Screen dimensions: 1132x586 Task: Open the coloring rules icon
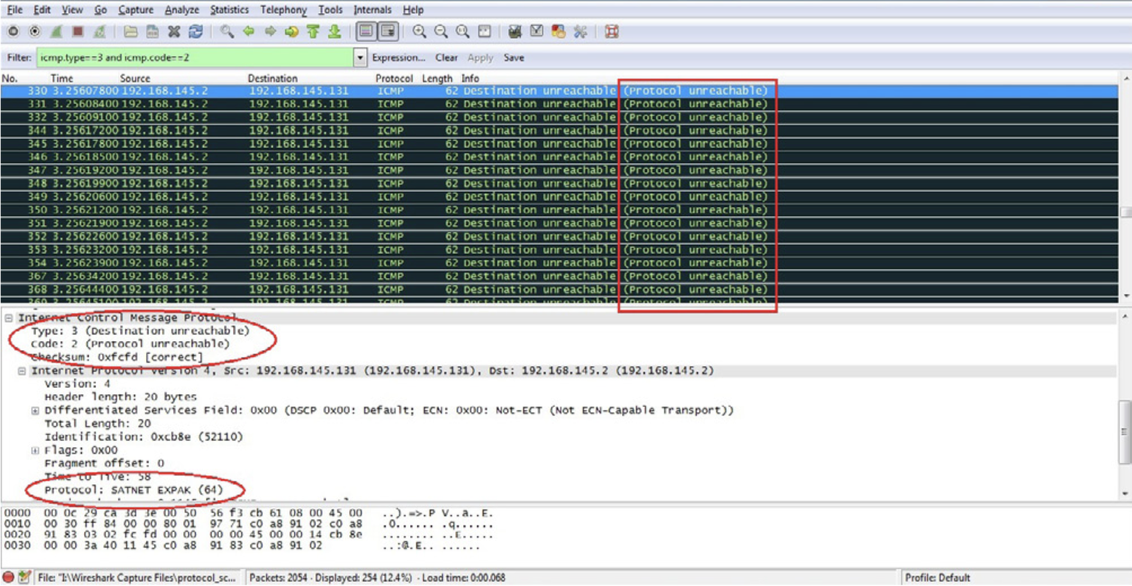(x=558, y=31)
